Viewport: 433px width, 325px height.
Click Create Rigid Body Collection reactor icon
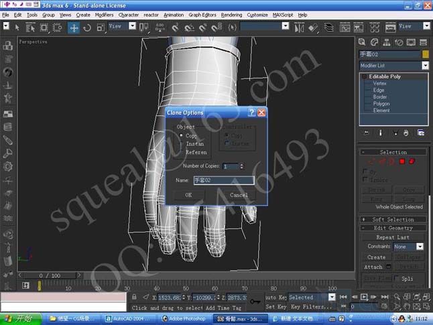pyautogui.click(x=8, y=46)
